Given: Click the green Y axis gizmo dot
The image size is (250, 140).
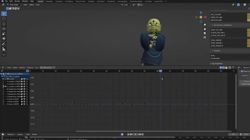Looking at the screenshot, I should tap(201, 17).
